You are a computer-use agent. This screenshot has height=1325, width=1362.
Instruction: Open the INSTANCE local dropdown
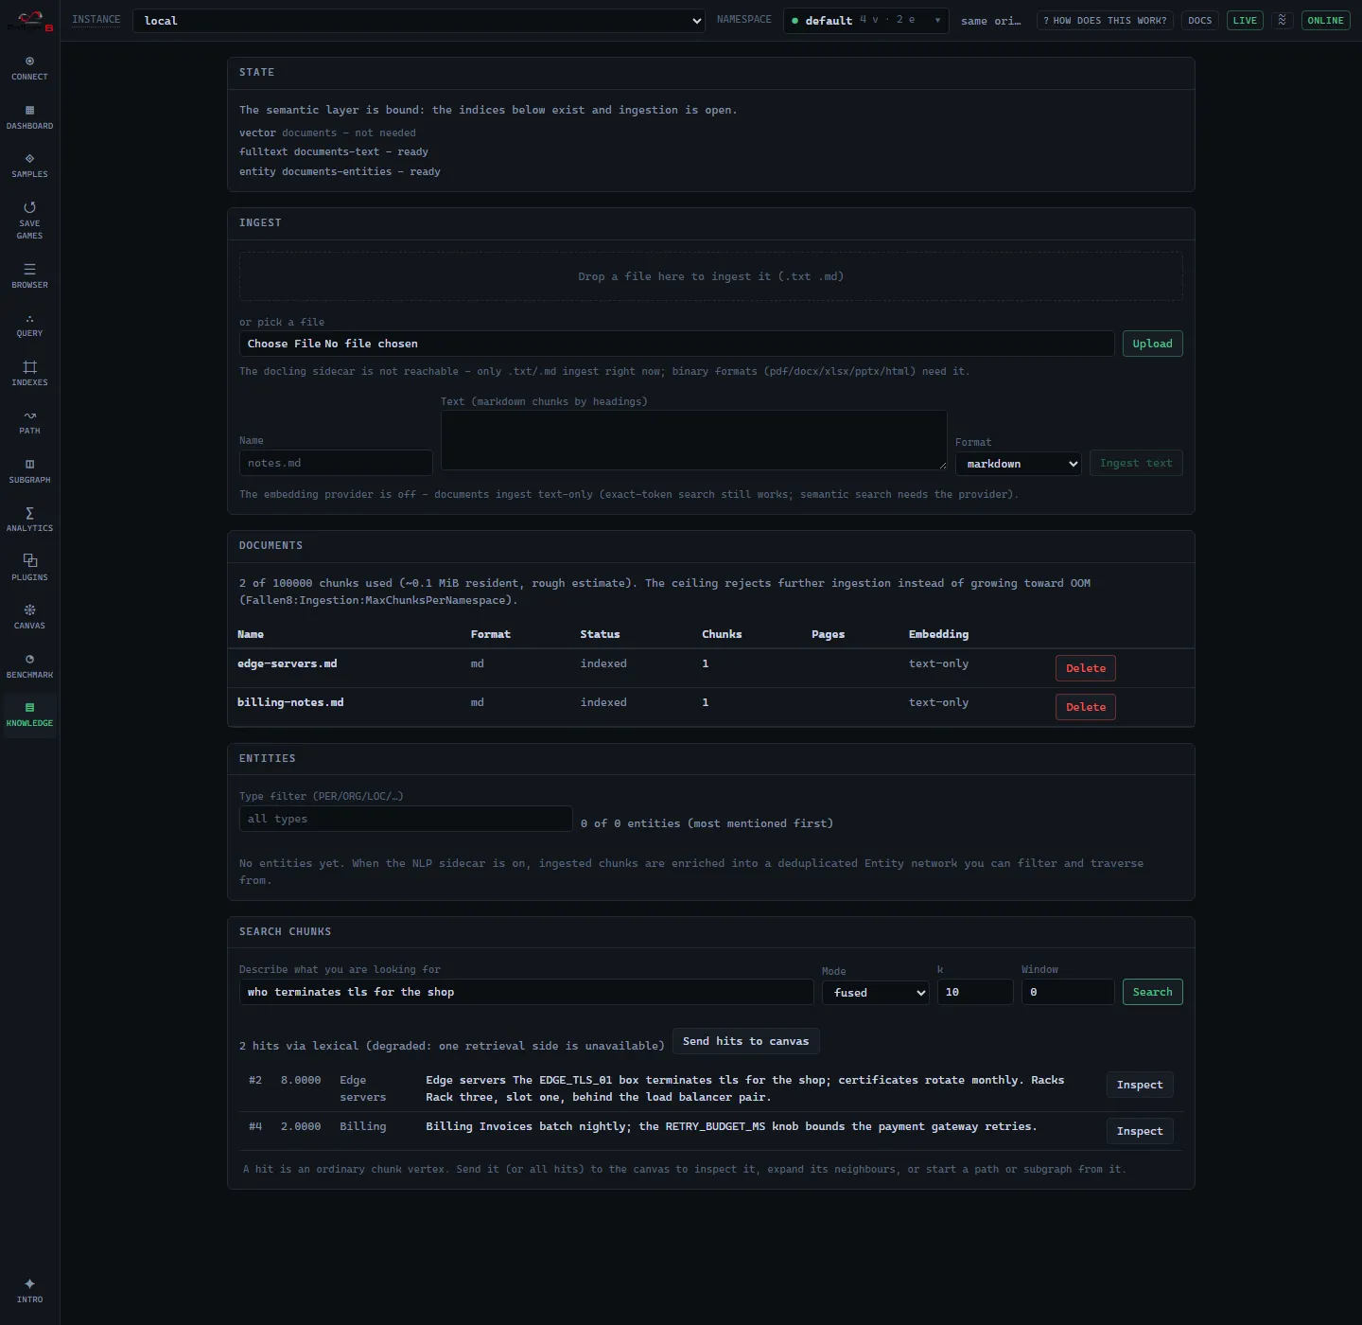tap(419, 21)
